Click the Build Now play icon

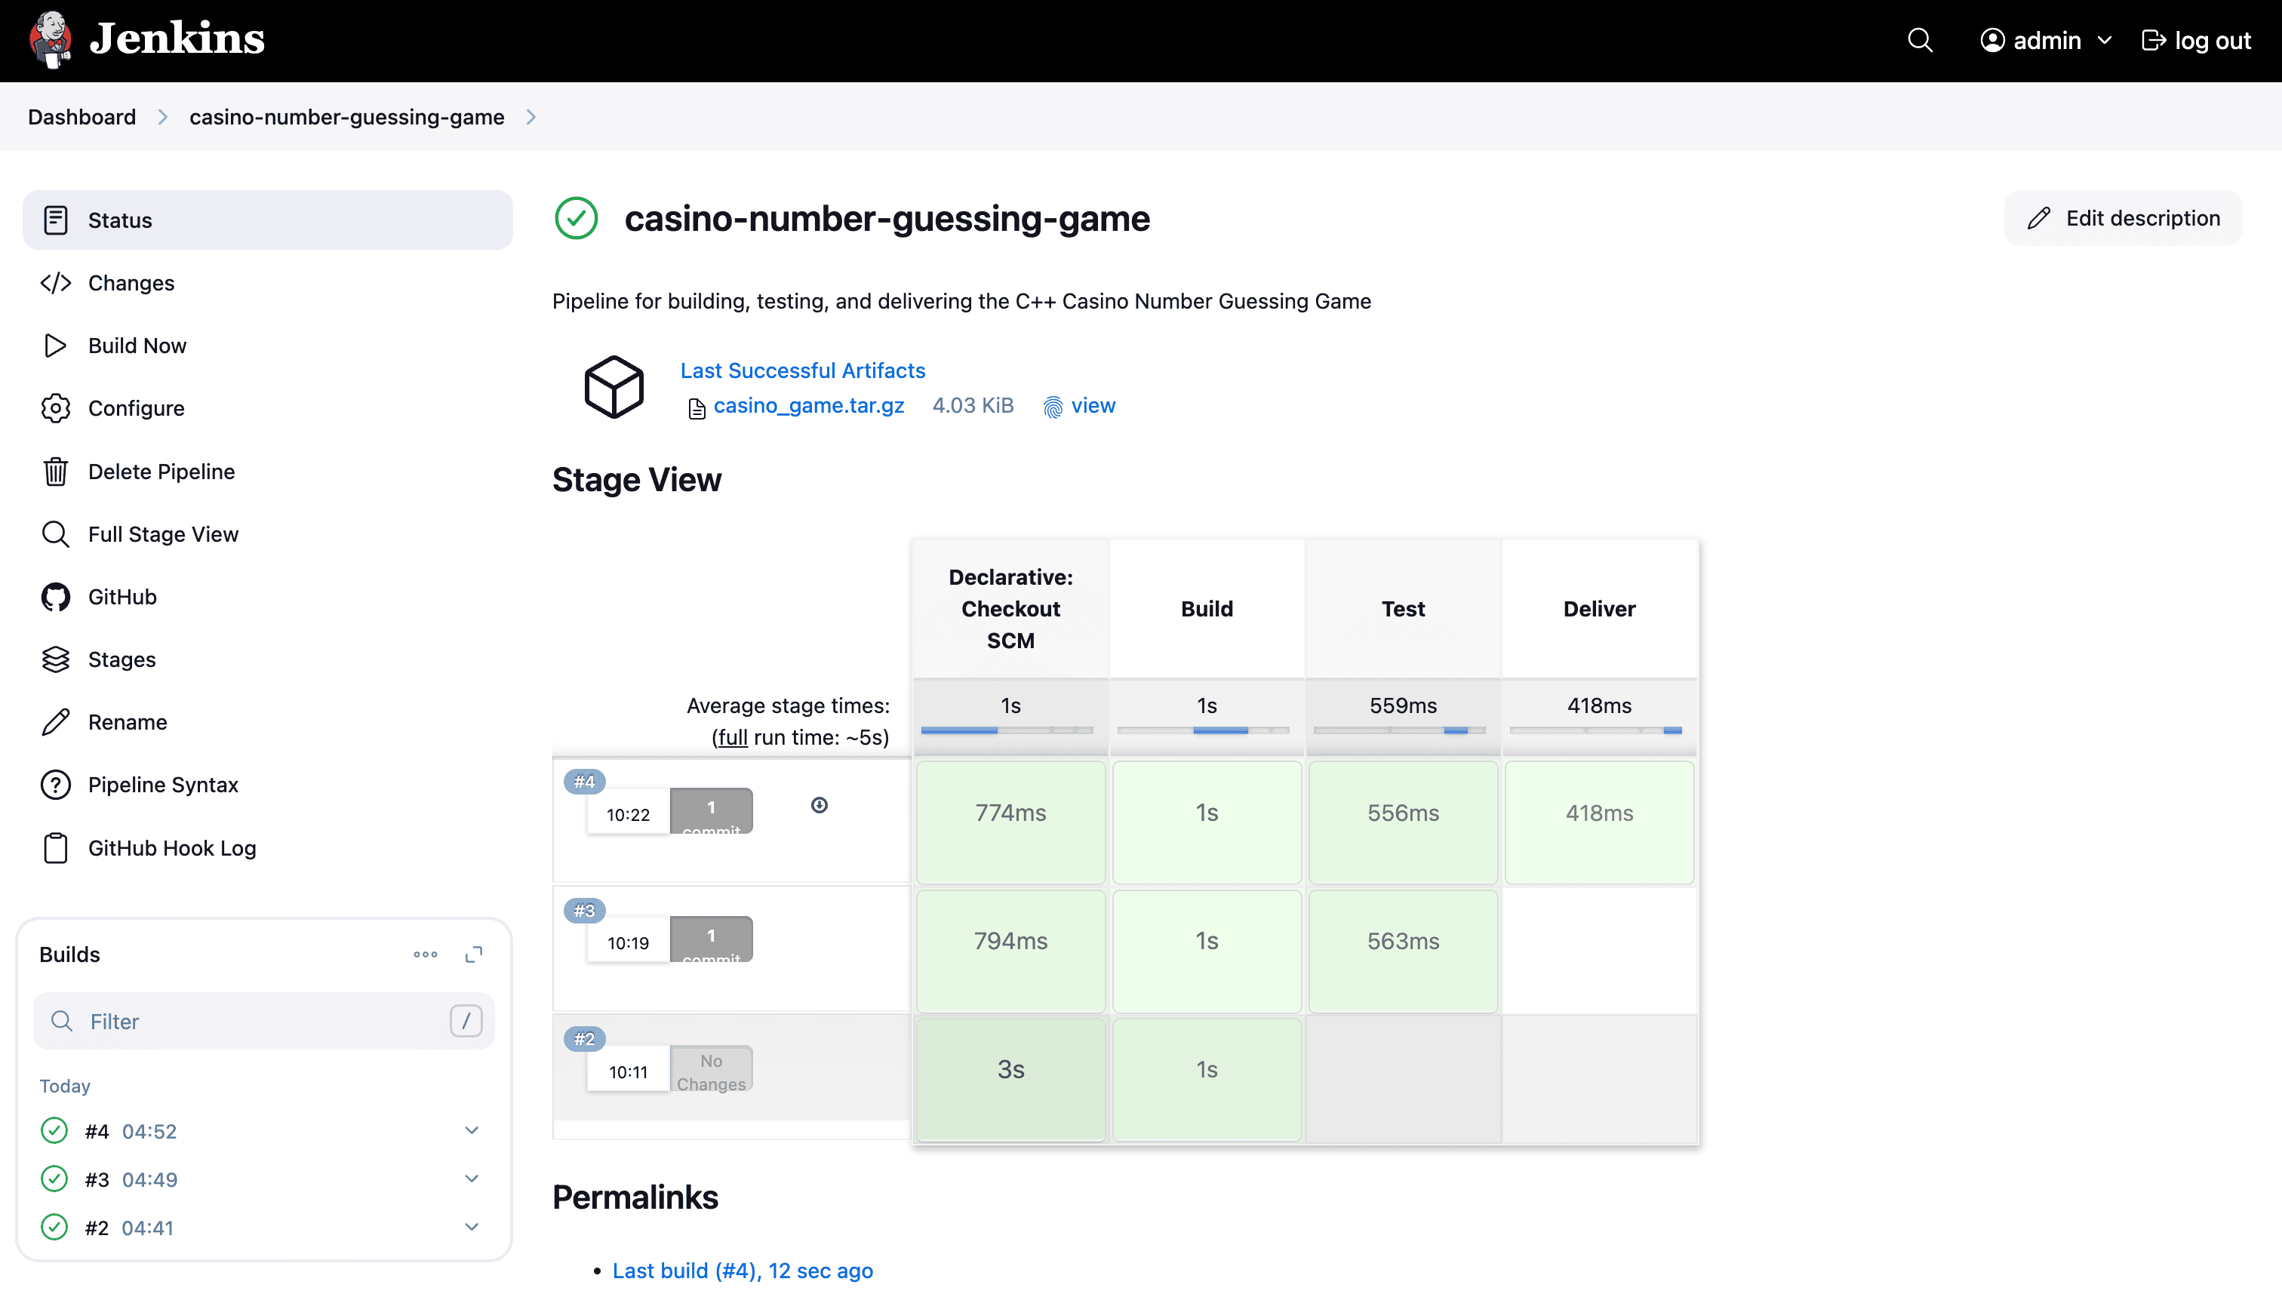(55, 346)
